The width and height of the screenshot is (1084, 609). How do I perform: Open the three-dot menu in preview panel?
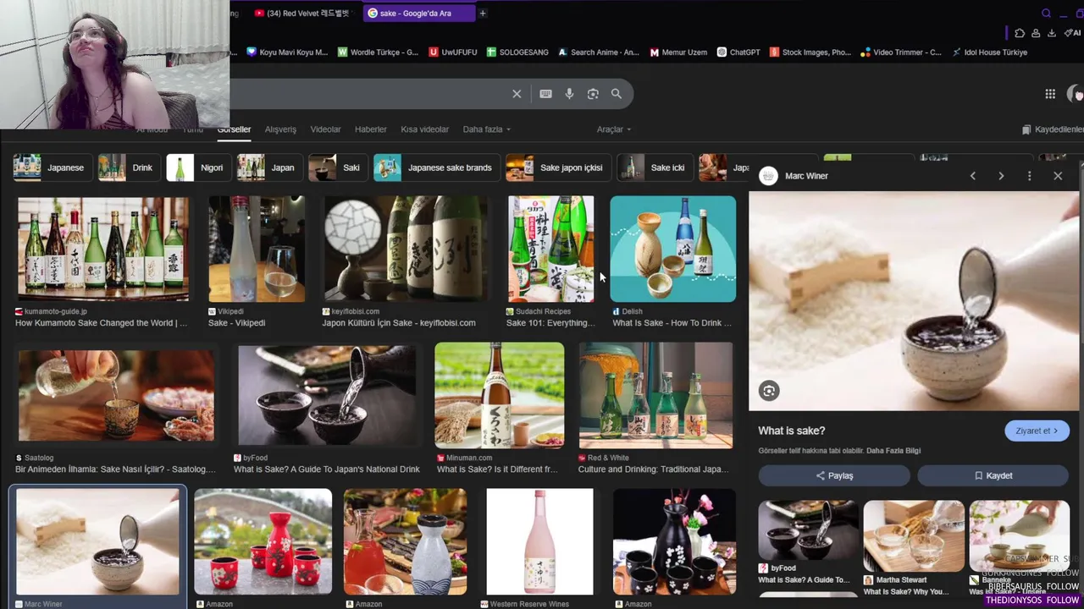[1029, 176]
